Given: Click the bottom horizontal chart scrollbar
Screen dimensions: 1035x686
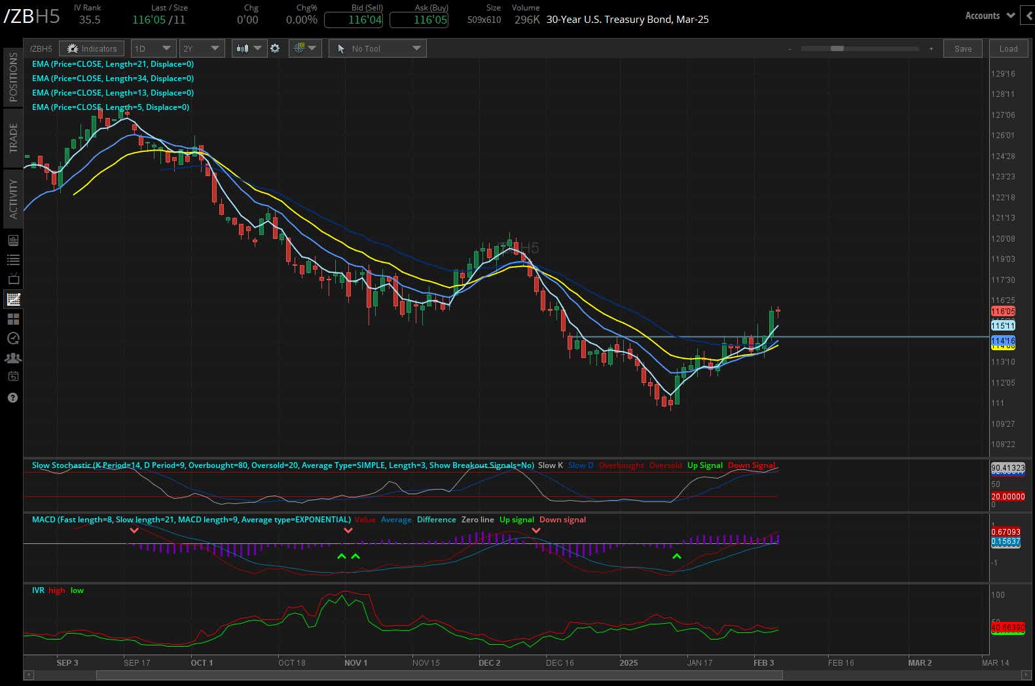Looking at the screenshot, I should click(x=439, y=675).
